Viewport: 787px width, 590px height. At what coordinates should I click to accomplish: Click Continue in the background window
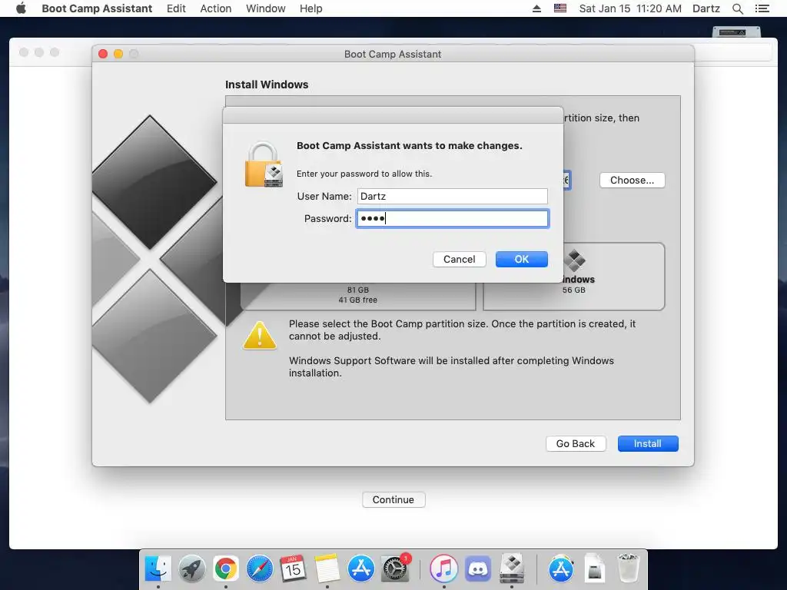[393, 499]
